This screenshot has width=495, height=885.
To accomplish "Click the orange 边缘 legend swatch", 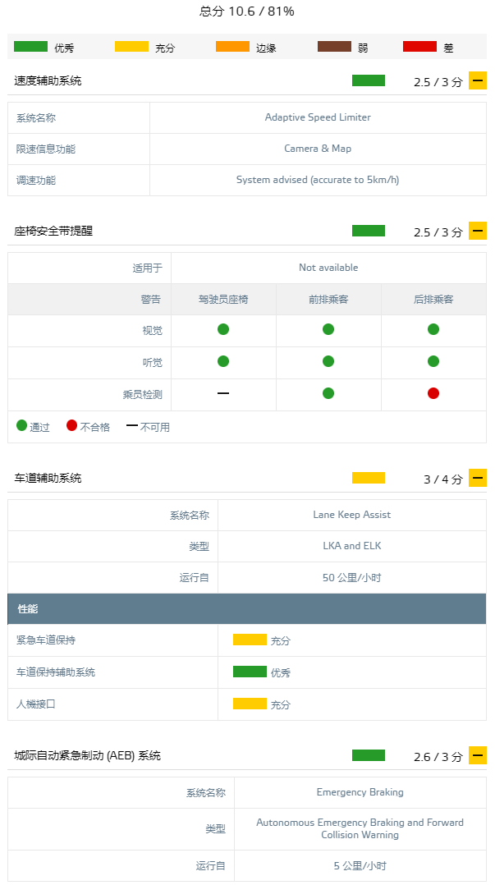I will click(232, 47).
